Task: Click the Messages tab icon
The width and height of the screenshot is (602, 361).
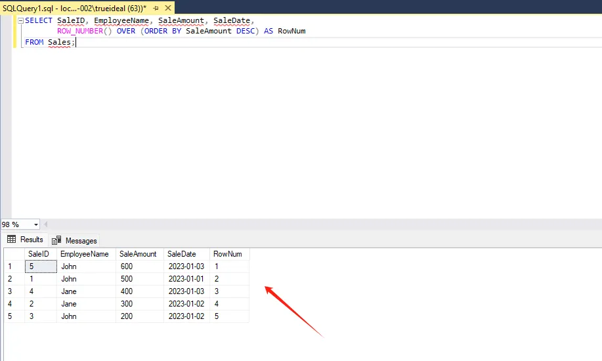Action: tap(56, 240)
